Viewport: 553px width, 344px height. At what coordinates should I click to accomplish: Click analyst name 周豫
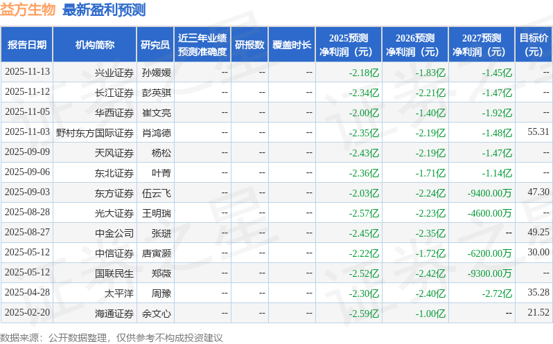pos(161,293)
